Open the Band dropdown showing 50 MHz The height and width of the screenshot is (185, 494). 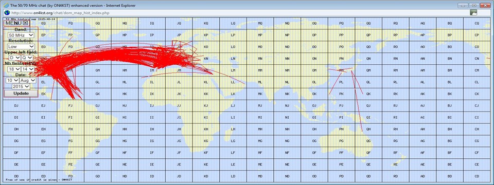coord(21,35)
